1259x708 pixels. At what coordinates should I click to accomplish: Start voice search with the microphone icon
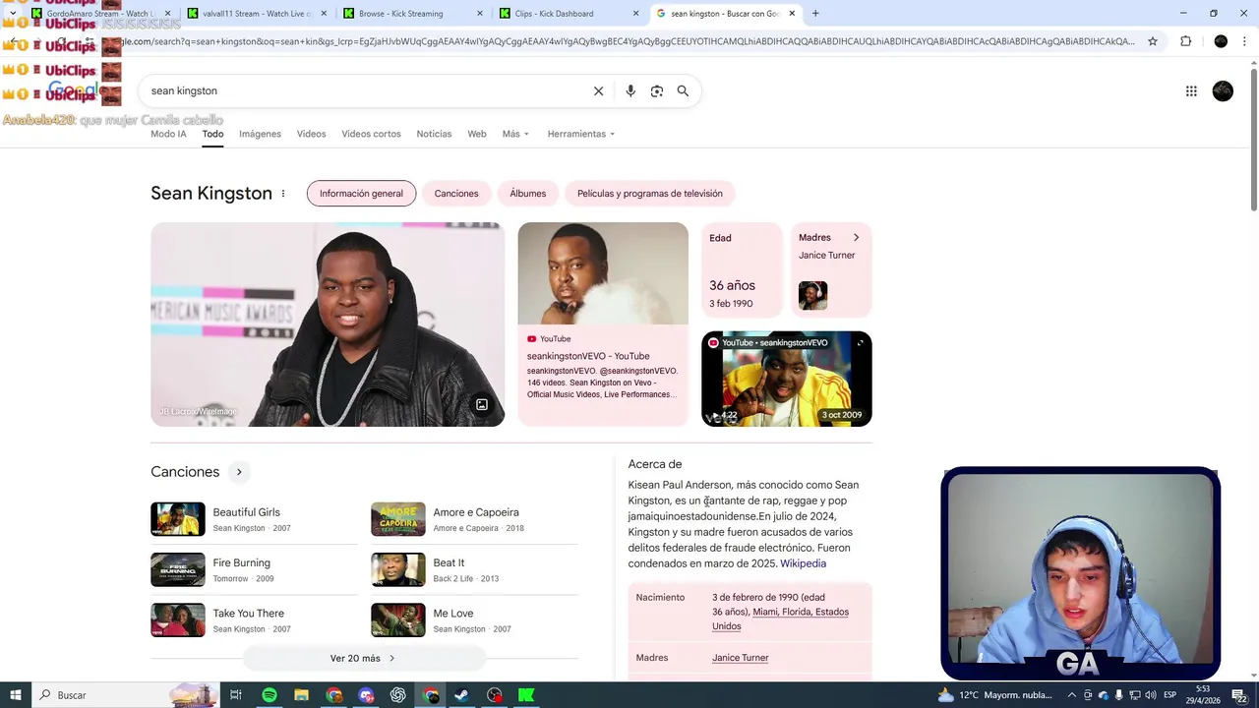630,90
